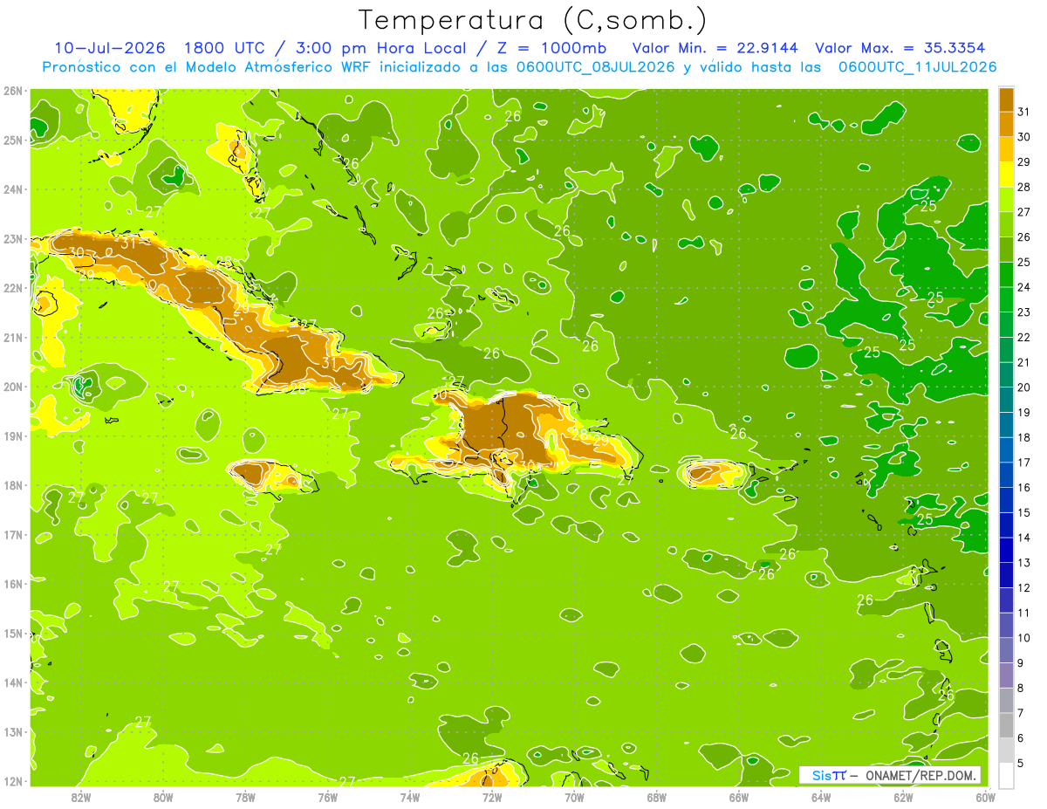
Task: Click colorbar label 24
Action: pos(1024,287)
